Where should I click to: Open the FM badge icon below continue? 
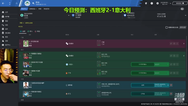point(182,9)
